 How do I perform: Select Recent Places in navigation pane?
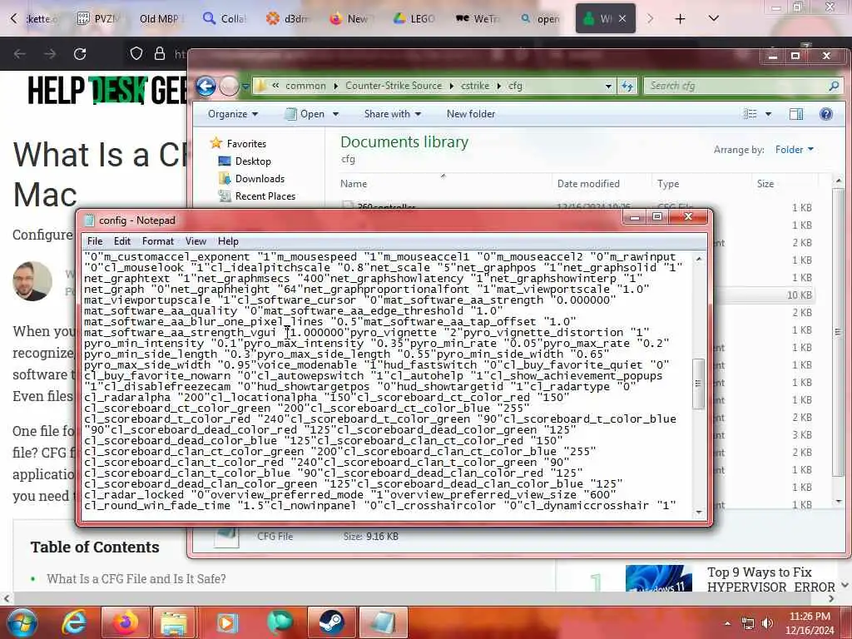tap(257, 196)
